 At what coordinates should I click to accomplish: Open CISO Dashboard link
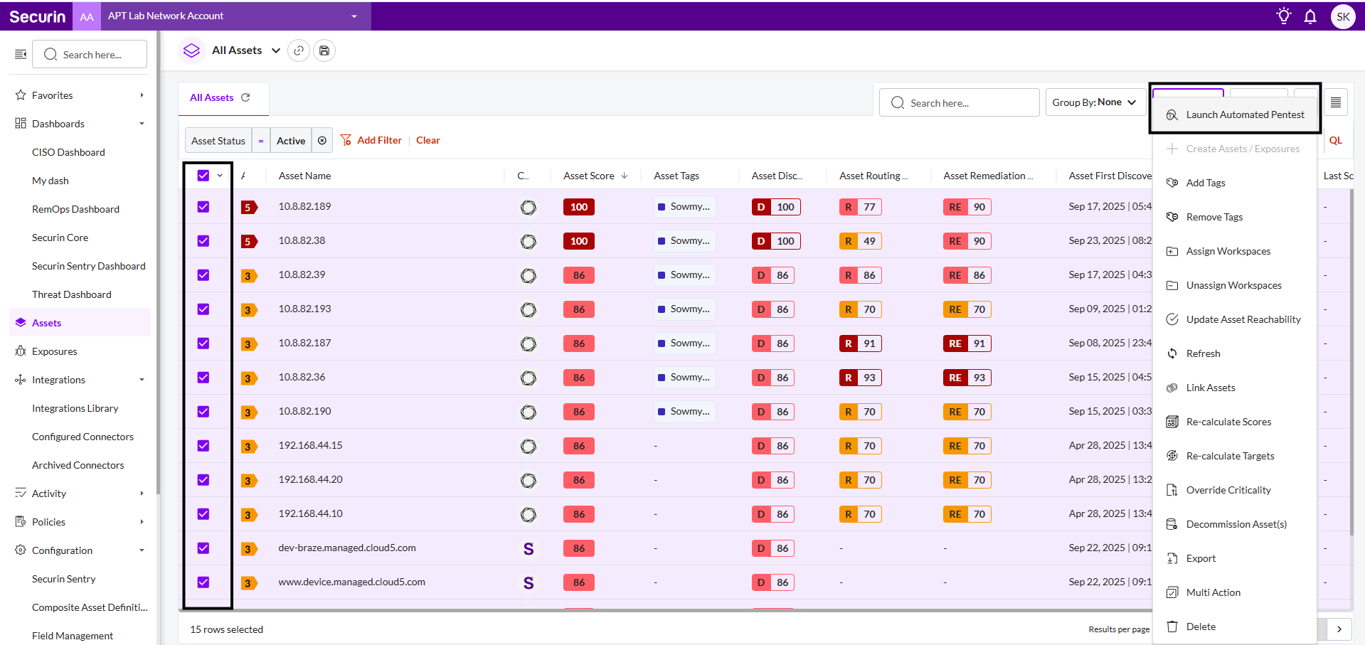pyautogui.click(x=68, y=152)
